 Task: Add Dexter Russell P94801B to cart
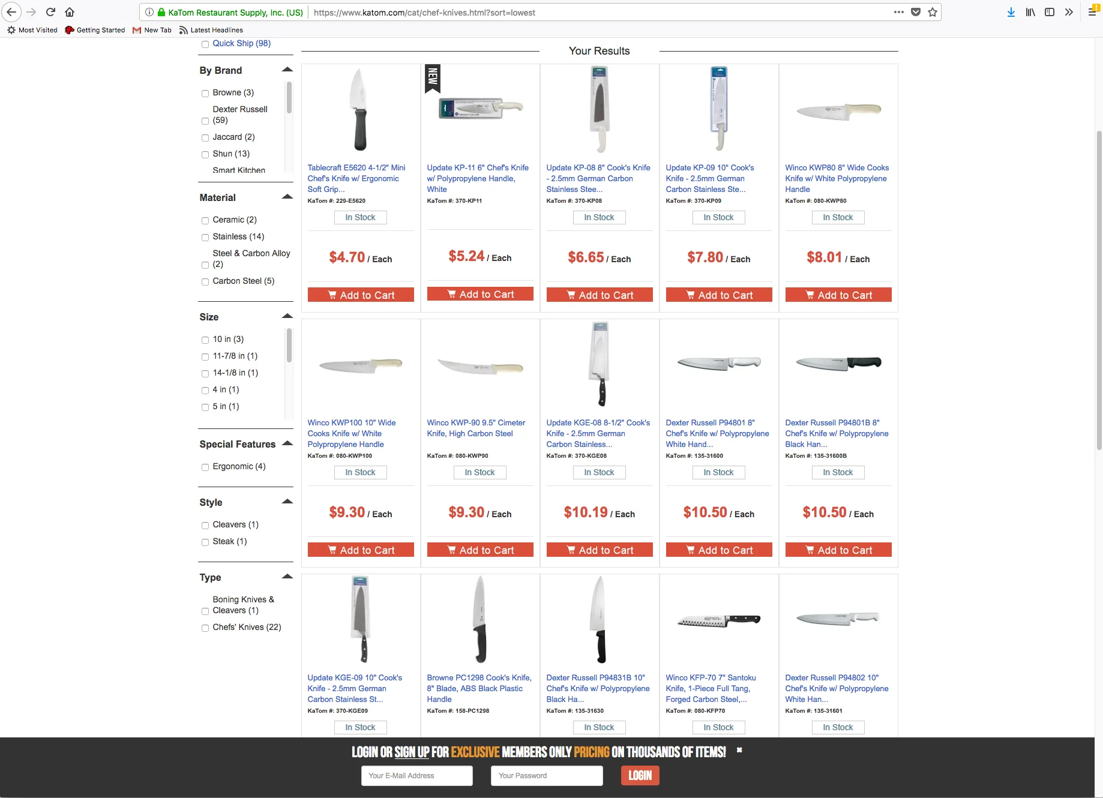pyautogui.click(x=838, y=550)
